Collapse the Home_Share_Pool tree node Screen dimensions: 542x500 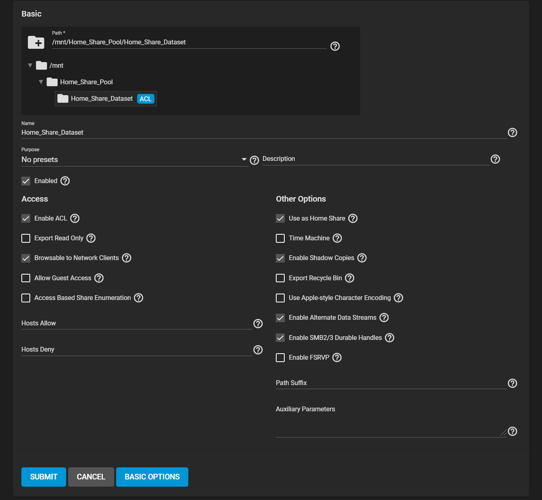pos(41,82)
